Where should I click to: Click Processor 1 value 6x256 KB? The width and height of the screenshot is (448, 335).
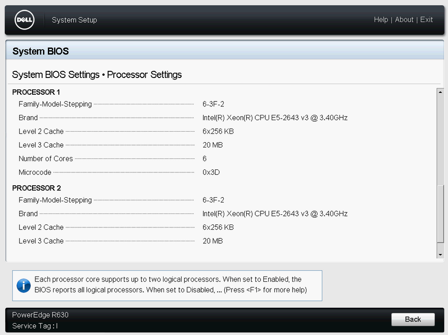tap(218, 131)
